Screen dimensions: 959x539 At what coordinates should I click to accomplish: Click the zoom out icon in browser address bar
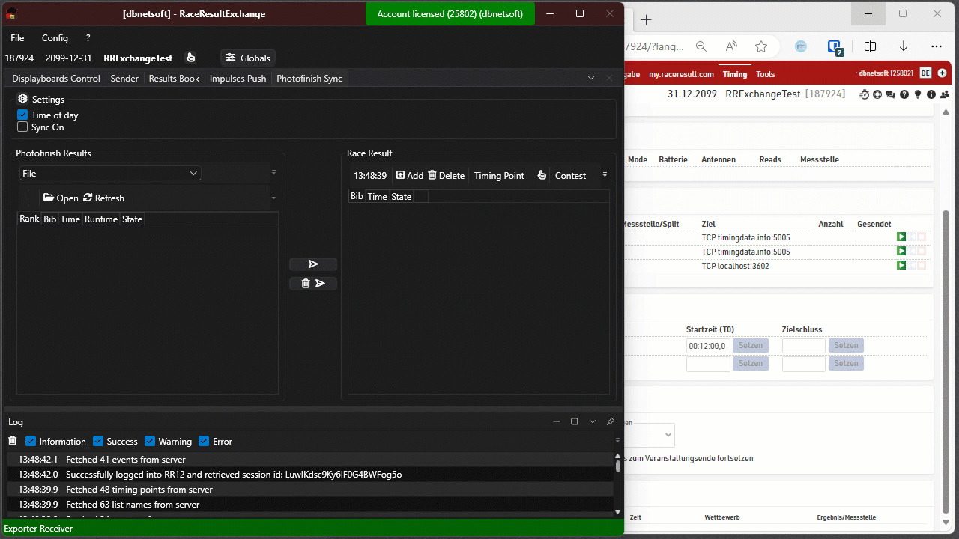pyautogui.click(x=701, y=46)
